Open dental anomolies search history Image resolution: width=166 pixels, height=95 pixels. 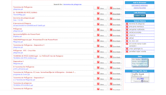[x=135, y=32]
